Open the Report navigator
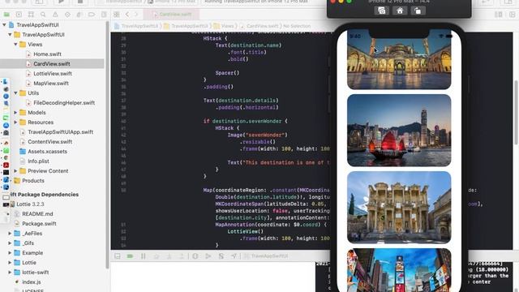Screen dimensions: 519x292 coord(104,15)
